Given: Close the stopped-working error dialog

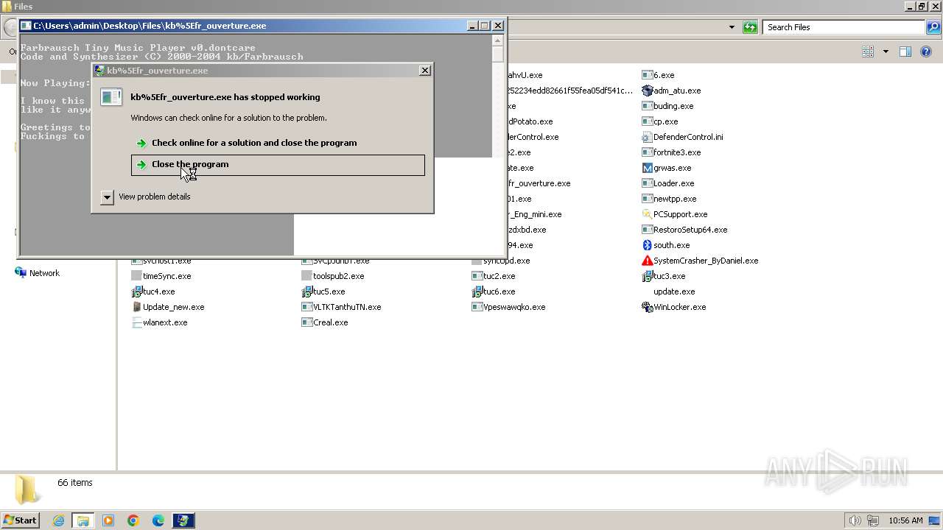Looking at the screenshot, I should click(x=425, y=71).
